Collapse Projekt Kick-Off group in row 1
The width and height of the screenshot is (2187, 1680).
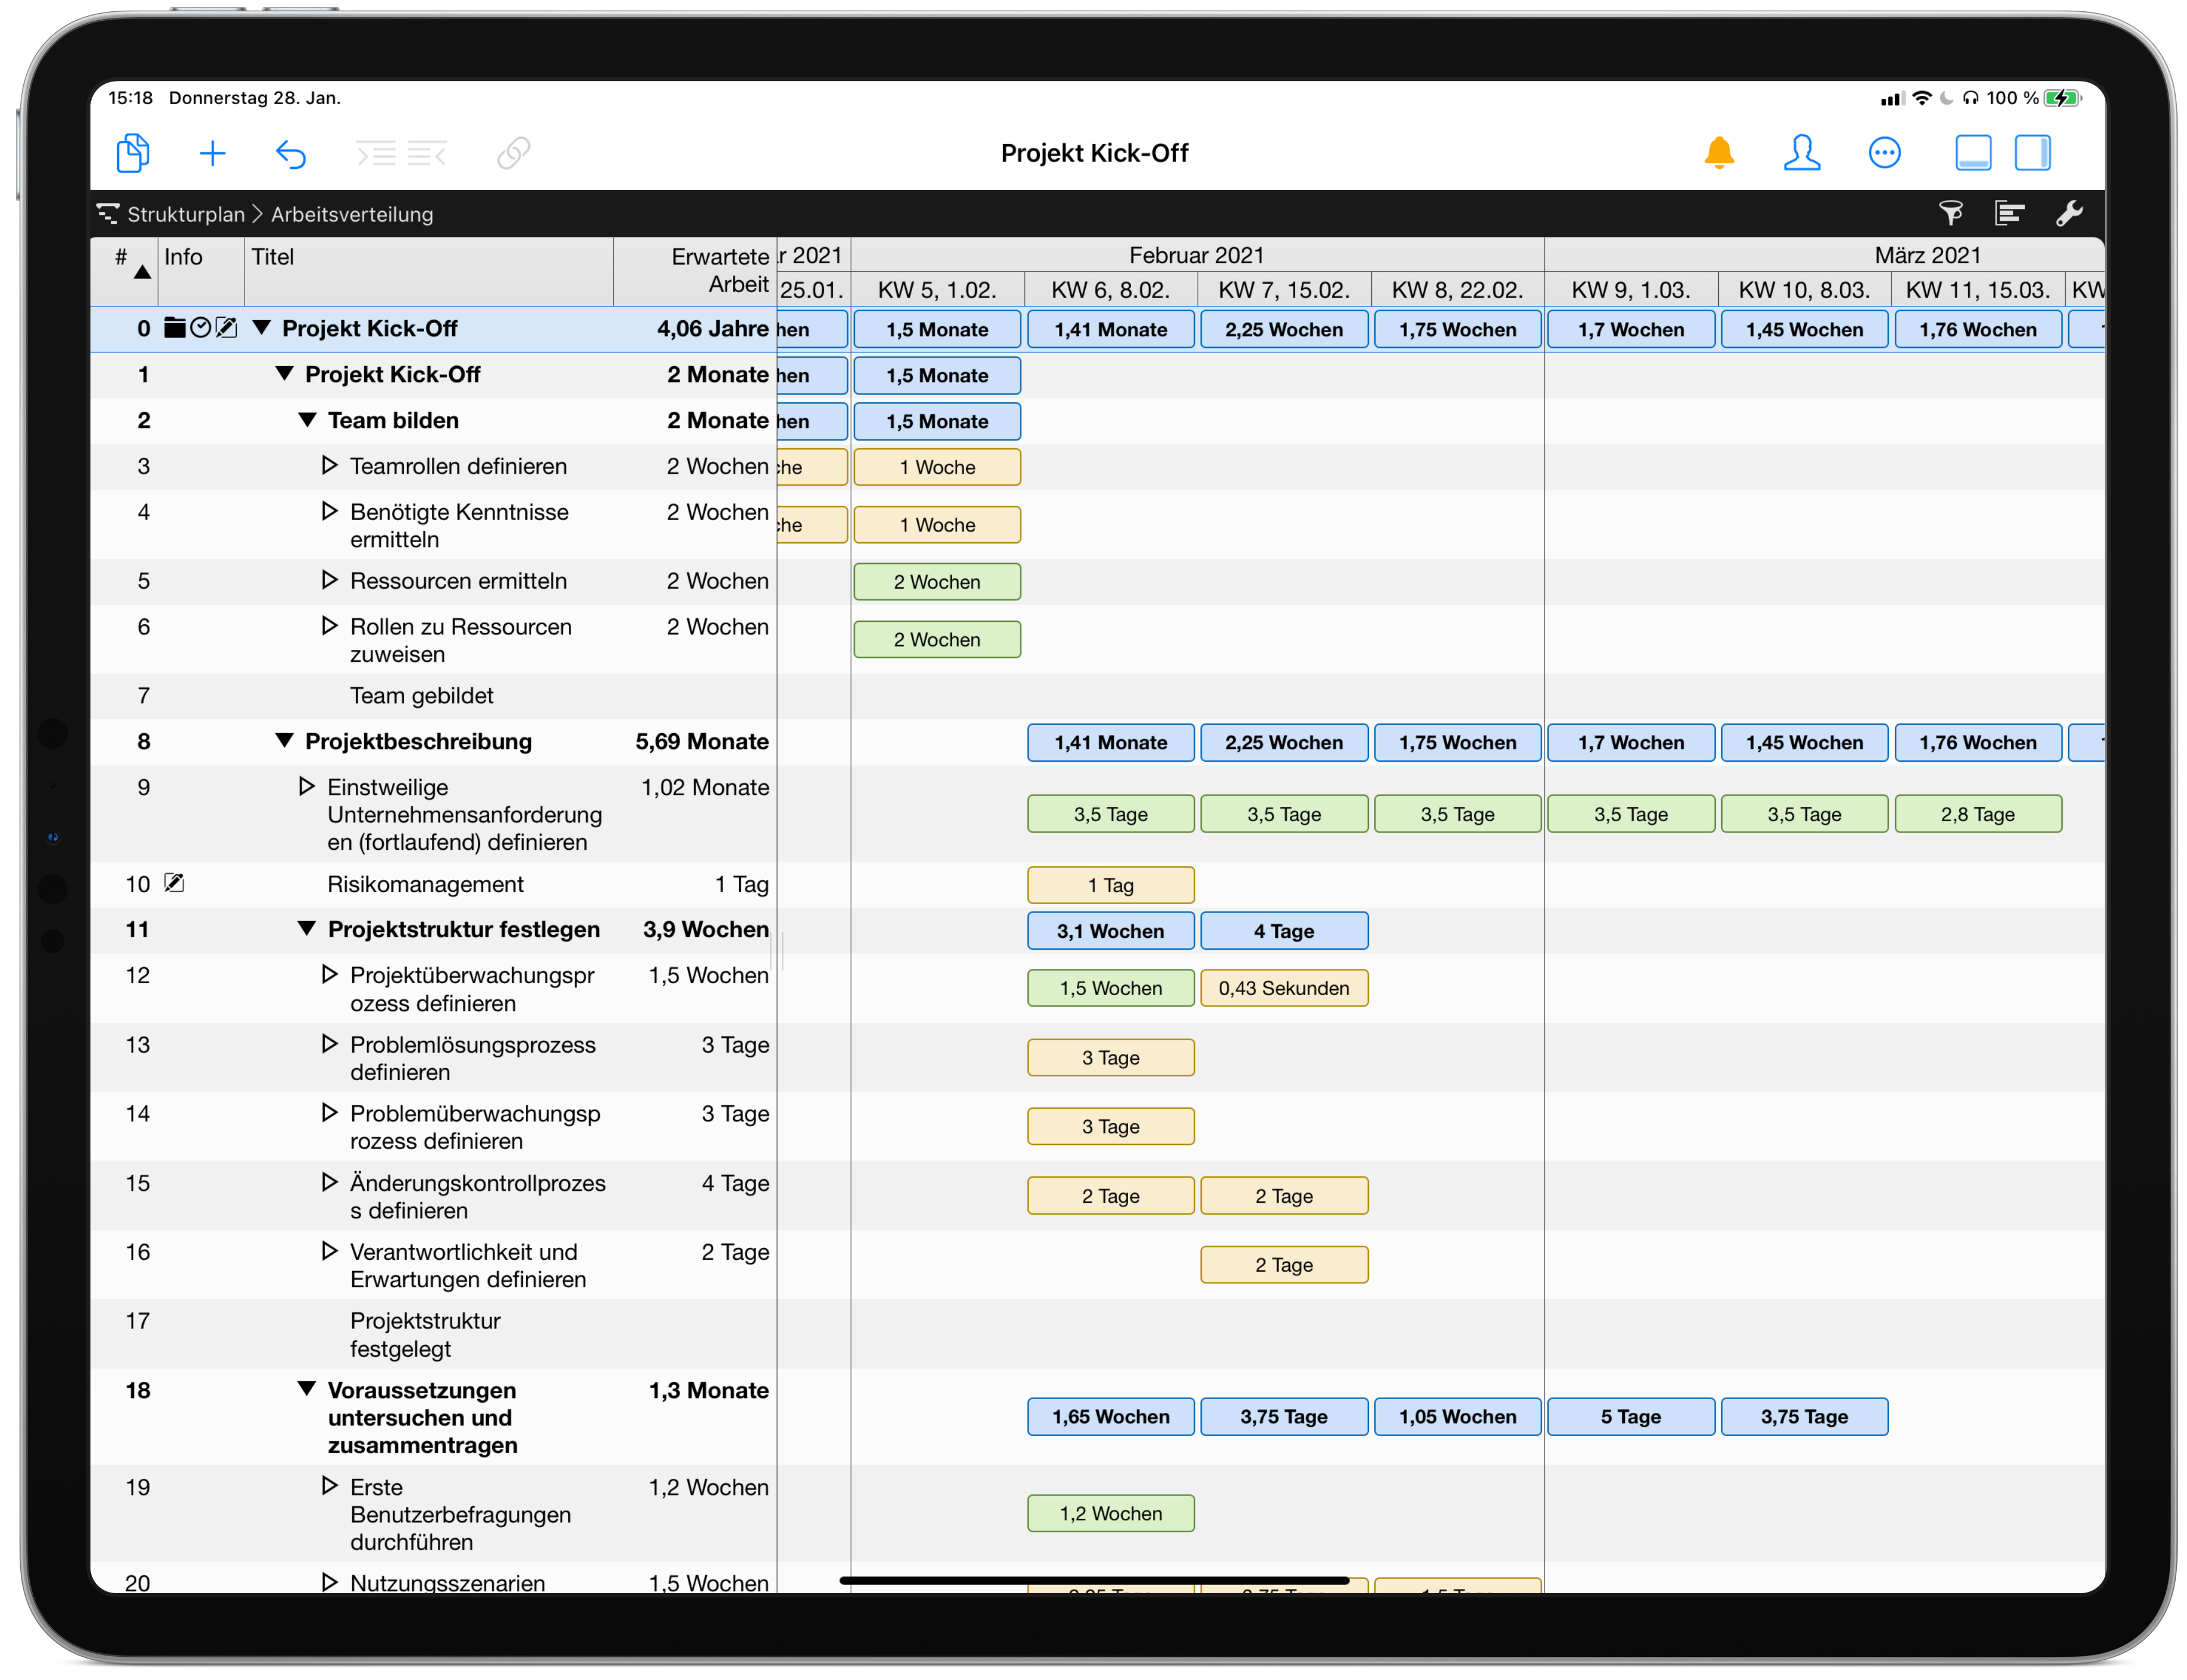coord(285,373)
